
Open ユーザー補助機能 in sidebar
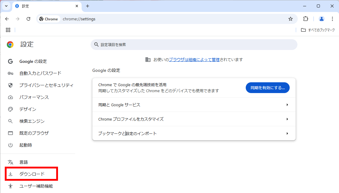(36, 186)
